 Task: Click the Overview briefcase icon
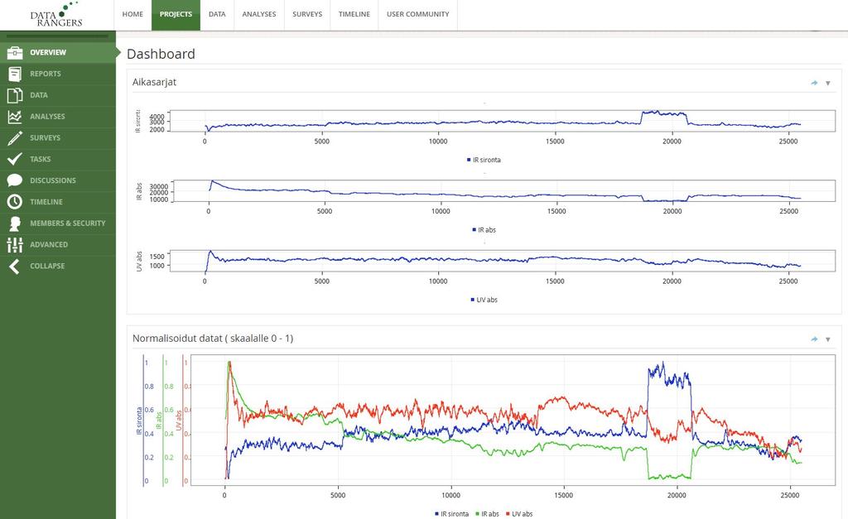[x=15, y=52]
